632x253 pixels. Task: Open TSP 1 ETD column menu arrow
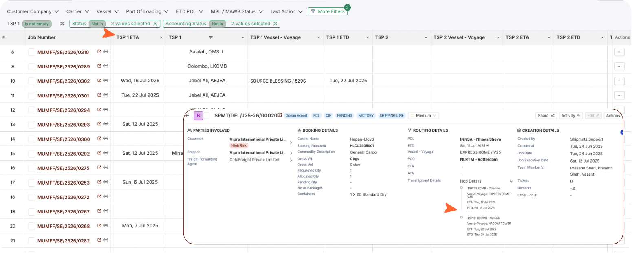[x=367, y=37]
